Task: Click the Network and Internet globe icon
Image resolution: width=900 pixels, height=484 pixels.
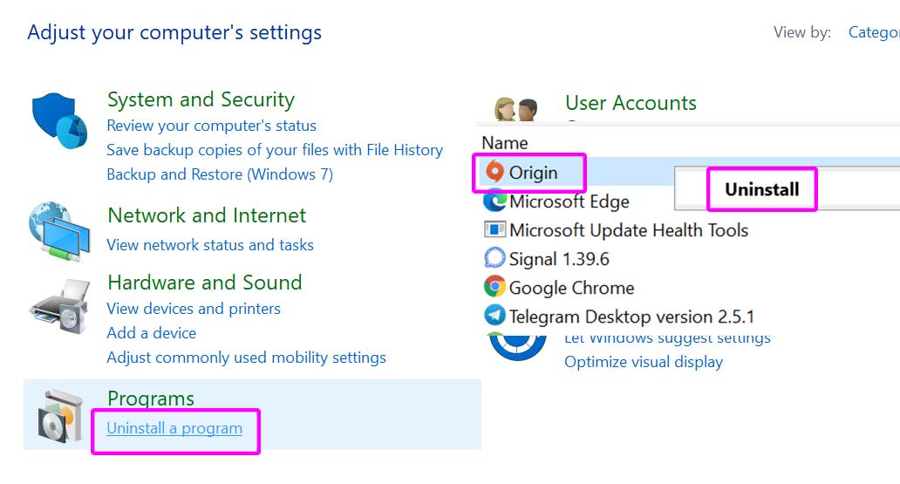Action: pyautogui.click(x=59, y=231)
